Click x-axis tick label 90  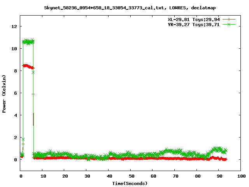click(219, 176)
